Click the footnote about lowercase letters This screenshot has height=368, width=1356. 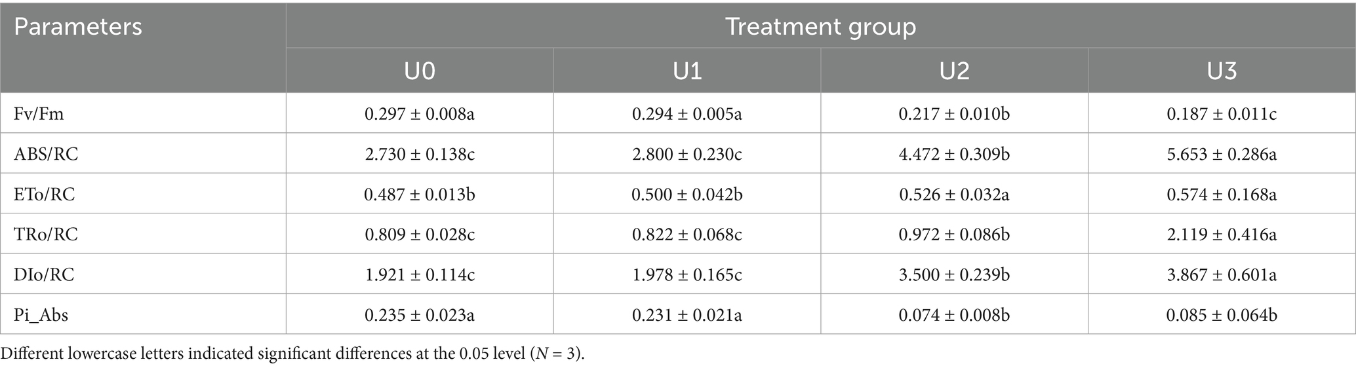[292, 354]
